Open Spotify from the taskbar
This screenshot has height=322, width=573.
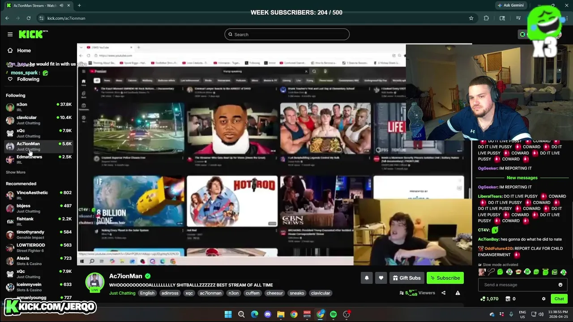pyautogui.click(x=333, y=314)
